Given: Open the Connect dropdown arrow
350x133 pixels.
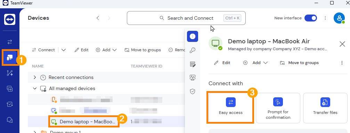Looking at the screenshot, I should coord(64,50).
